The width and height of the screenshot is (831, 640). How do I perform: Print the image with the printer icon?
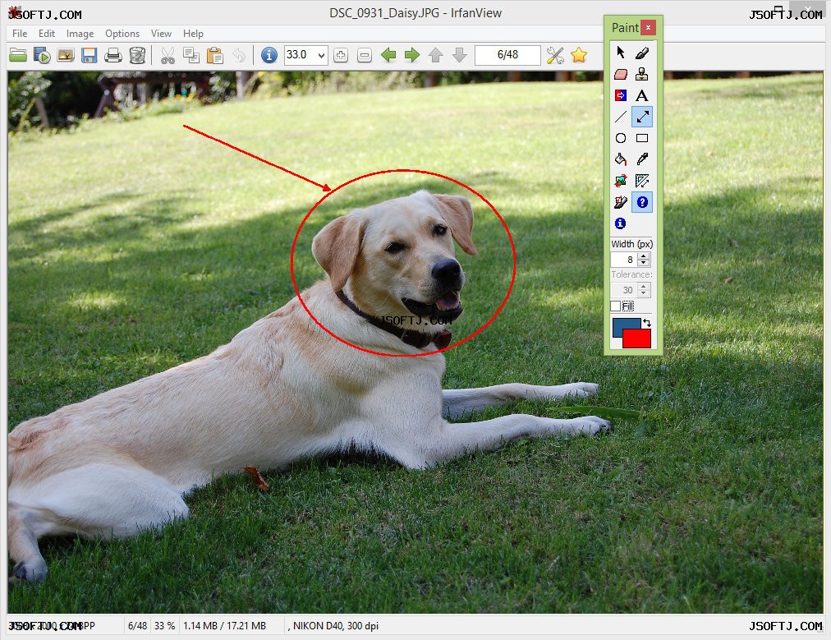point(112,55)
